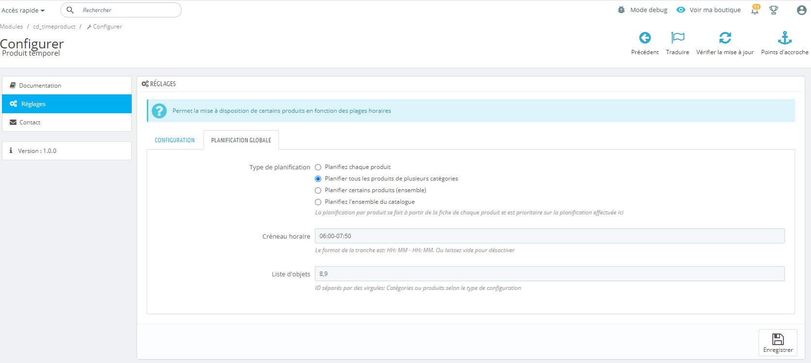This screenshot has width=811, height=363.
Task: Open the user profile avatar icon
Action: pos(802,10)
